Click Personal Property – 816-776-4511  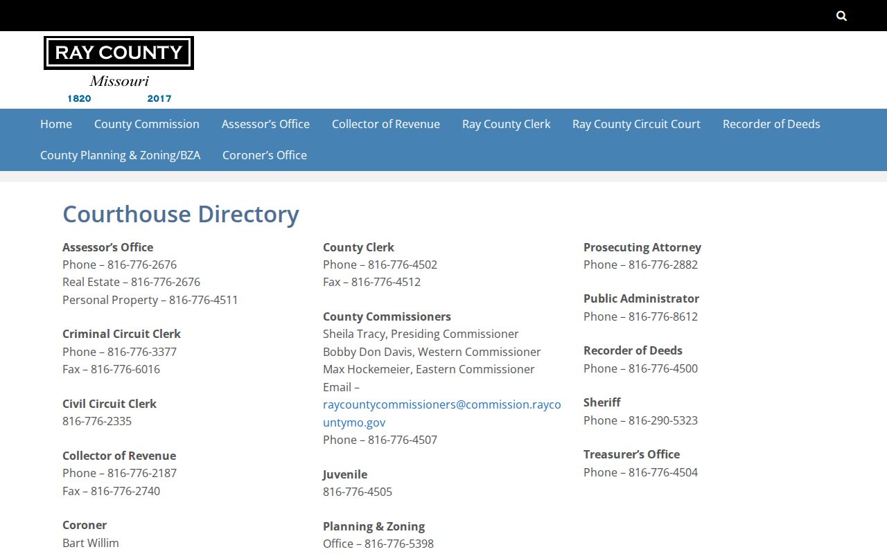click(x=150, y=300)
